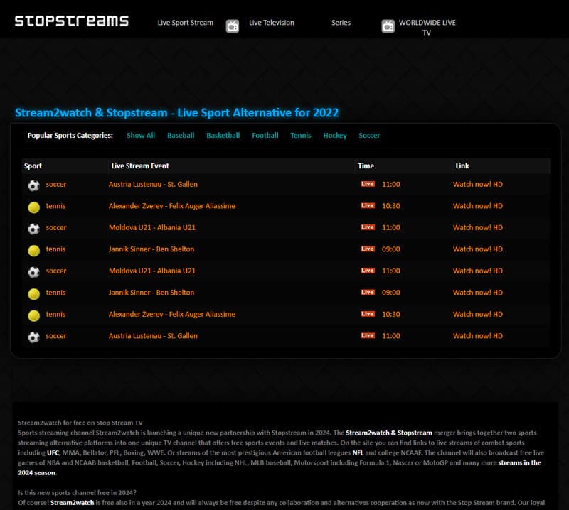
Task: Select the Hockey category link
Action: point(335,135)
